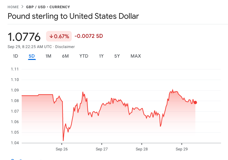Click the HOME breadcrumb link

click(13, 7)
